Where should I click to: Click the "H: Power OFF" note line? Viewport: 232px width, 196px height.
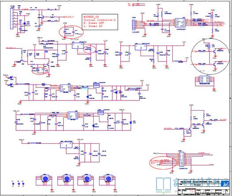coord(94,23)
